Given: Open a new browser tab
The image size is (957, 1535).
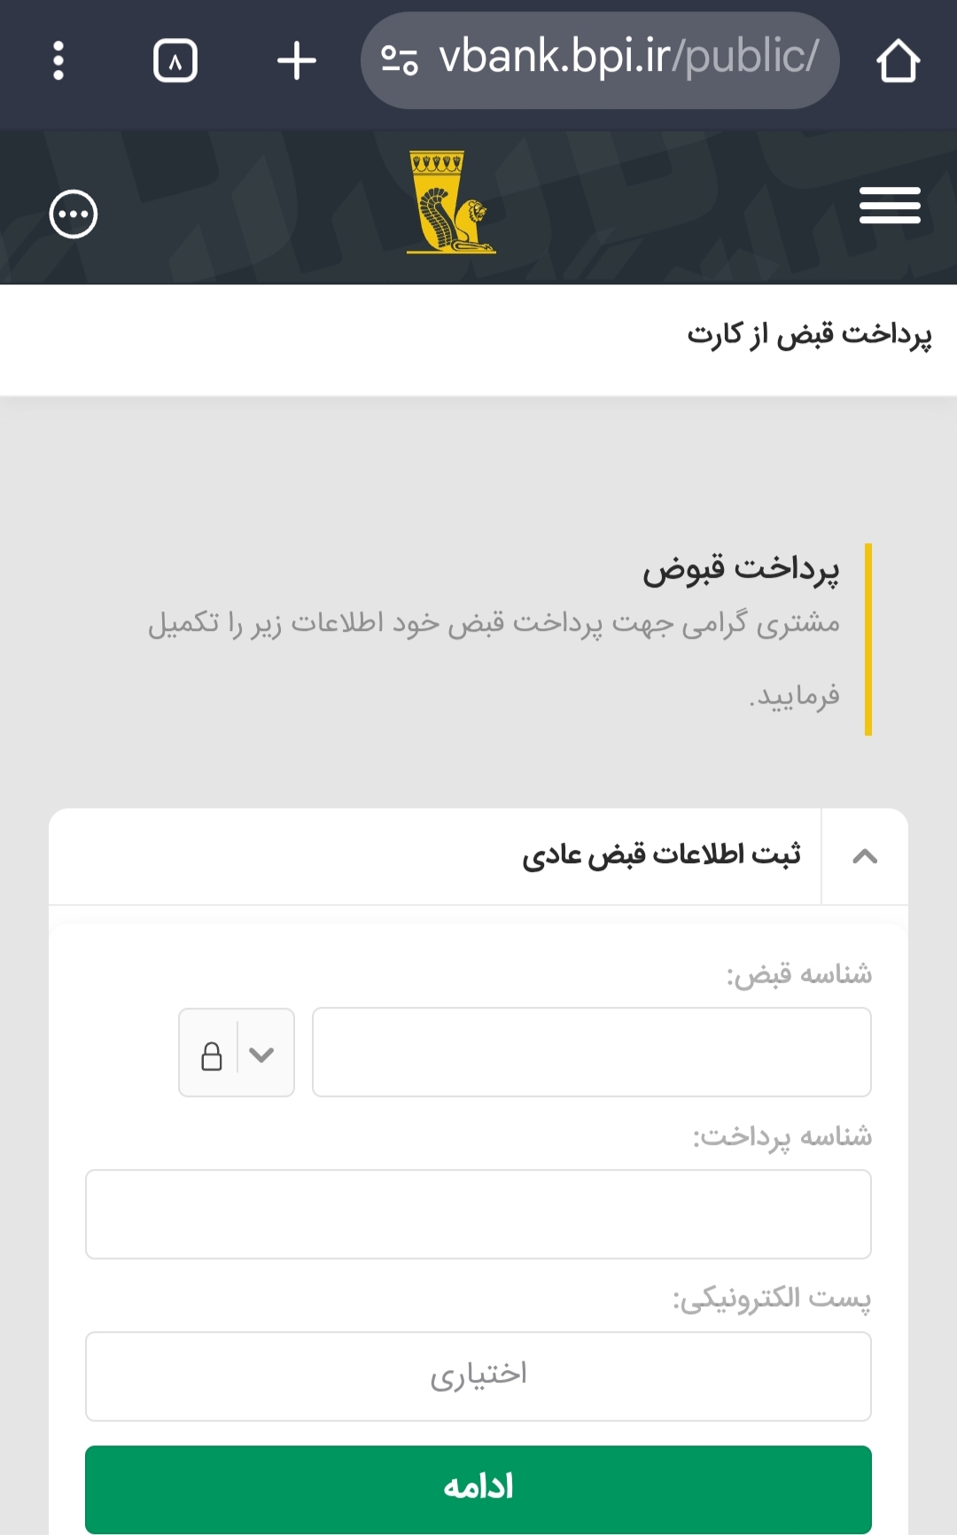Looking at the screenshot, I should coord(297,60).
